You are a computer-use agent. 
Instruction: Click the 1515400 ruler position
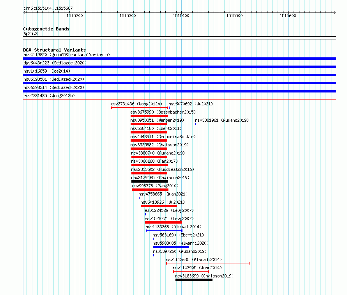pos(181,16)
